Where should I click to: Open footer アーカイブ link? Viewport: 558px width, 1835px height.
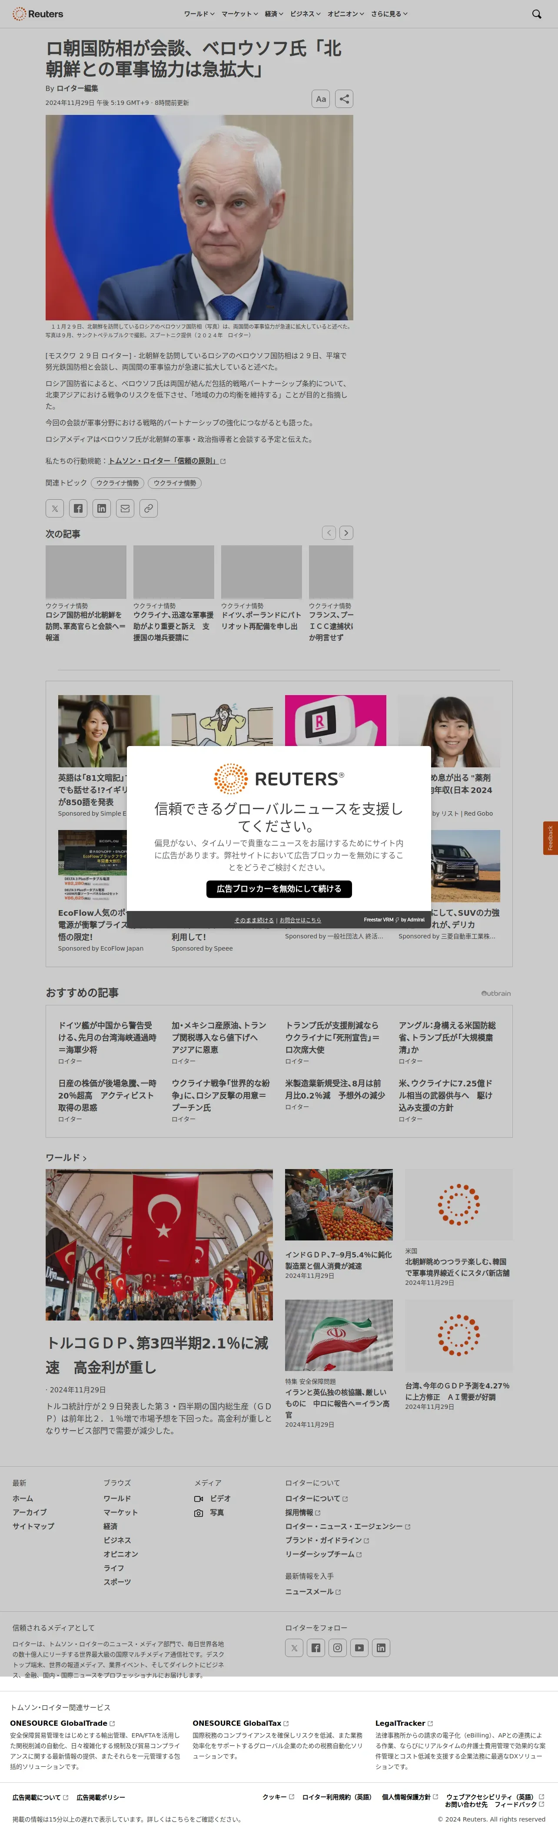[x=30, y=1512]
